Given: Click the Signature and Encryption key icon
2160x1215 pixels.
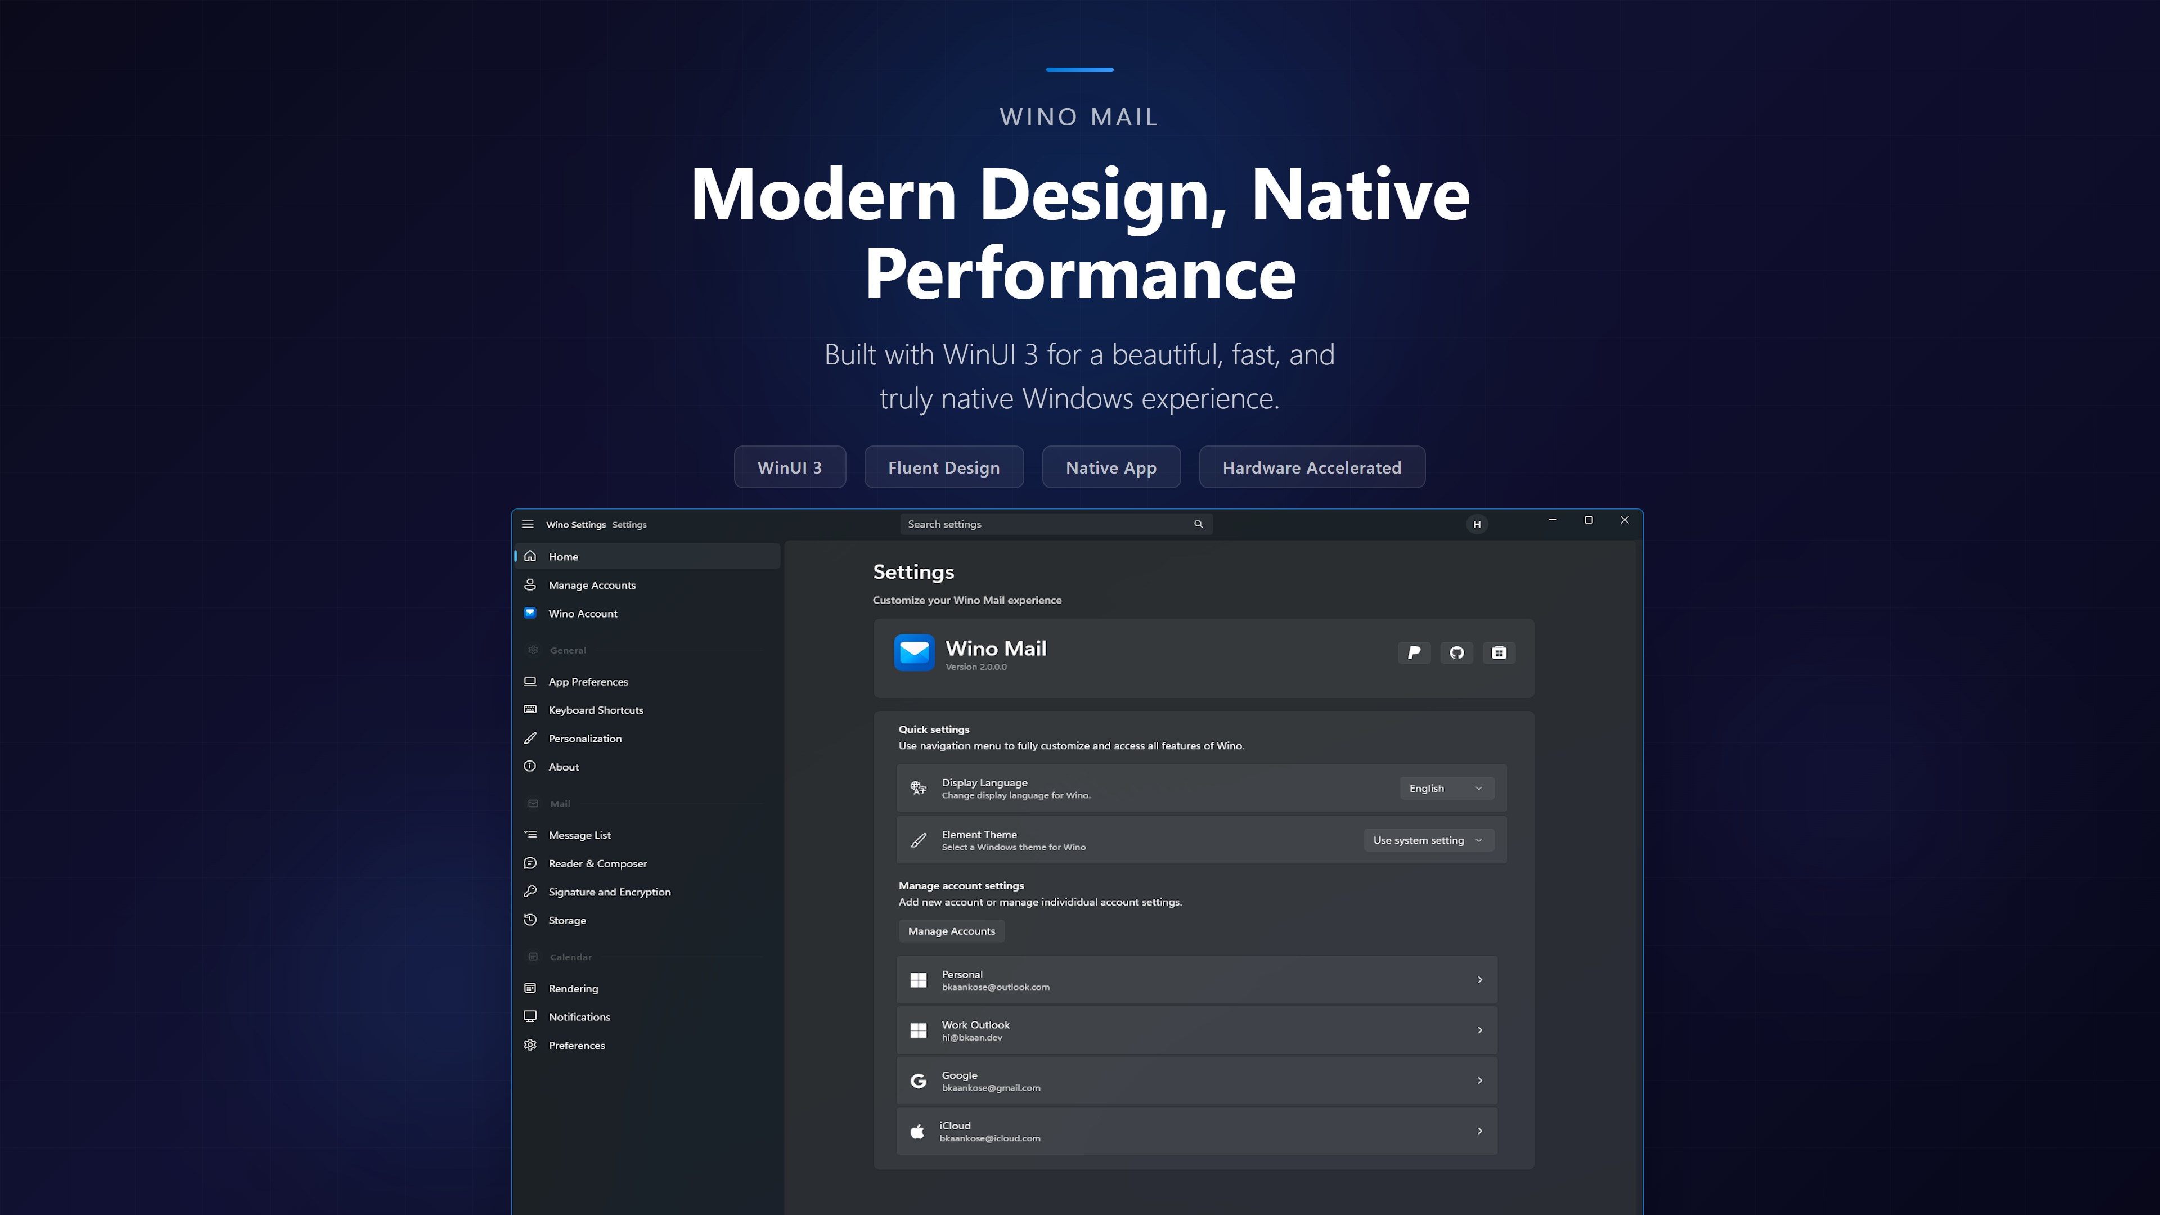Looking at the screenshot, I should coord(530,892).
